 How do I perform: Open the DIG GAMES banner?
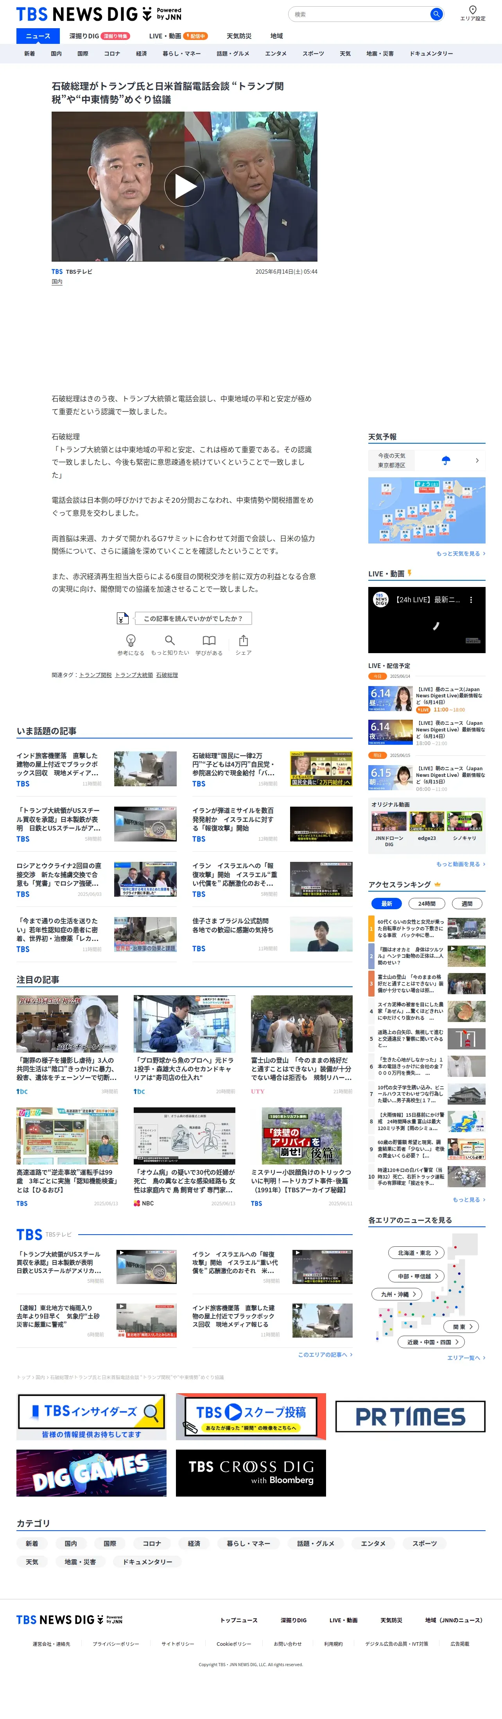[91, 1472]
